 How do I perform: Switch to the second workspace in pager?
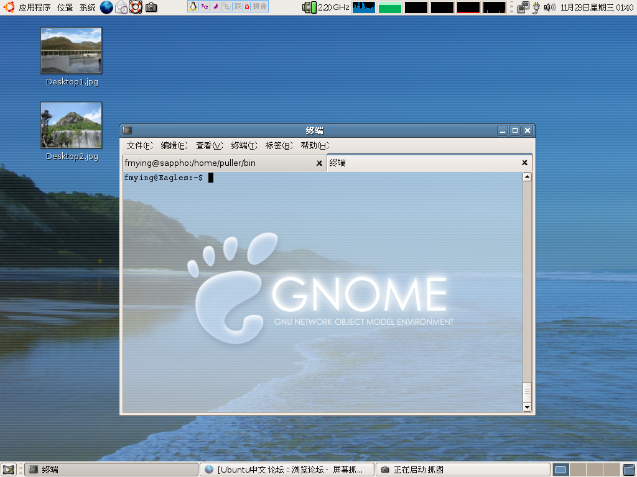578,470
